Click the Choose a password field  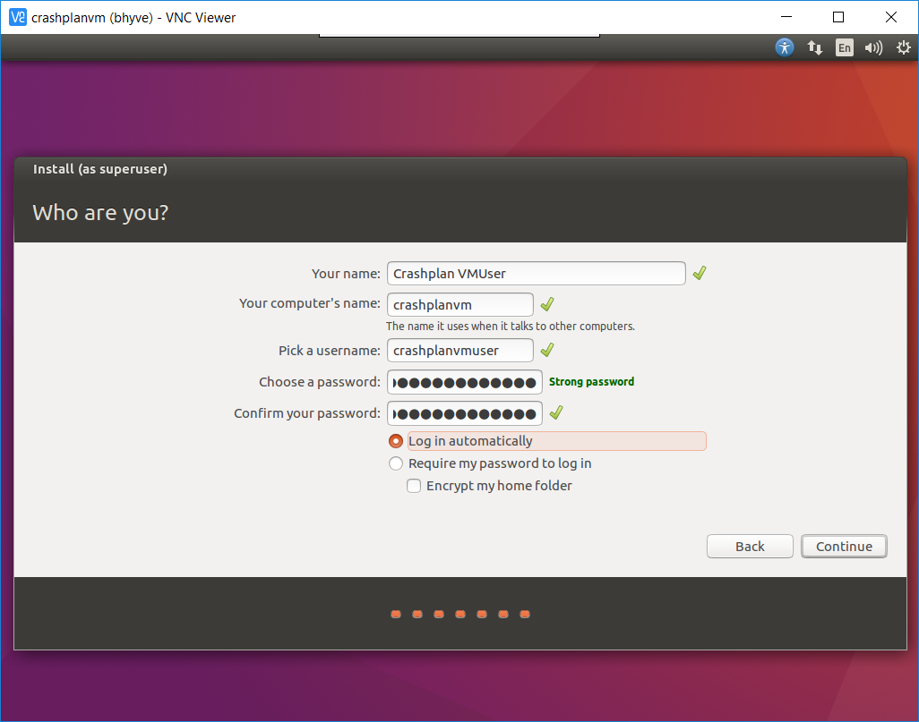(x=464, y=382)
